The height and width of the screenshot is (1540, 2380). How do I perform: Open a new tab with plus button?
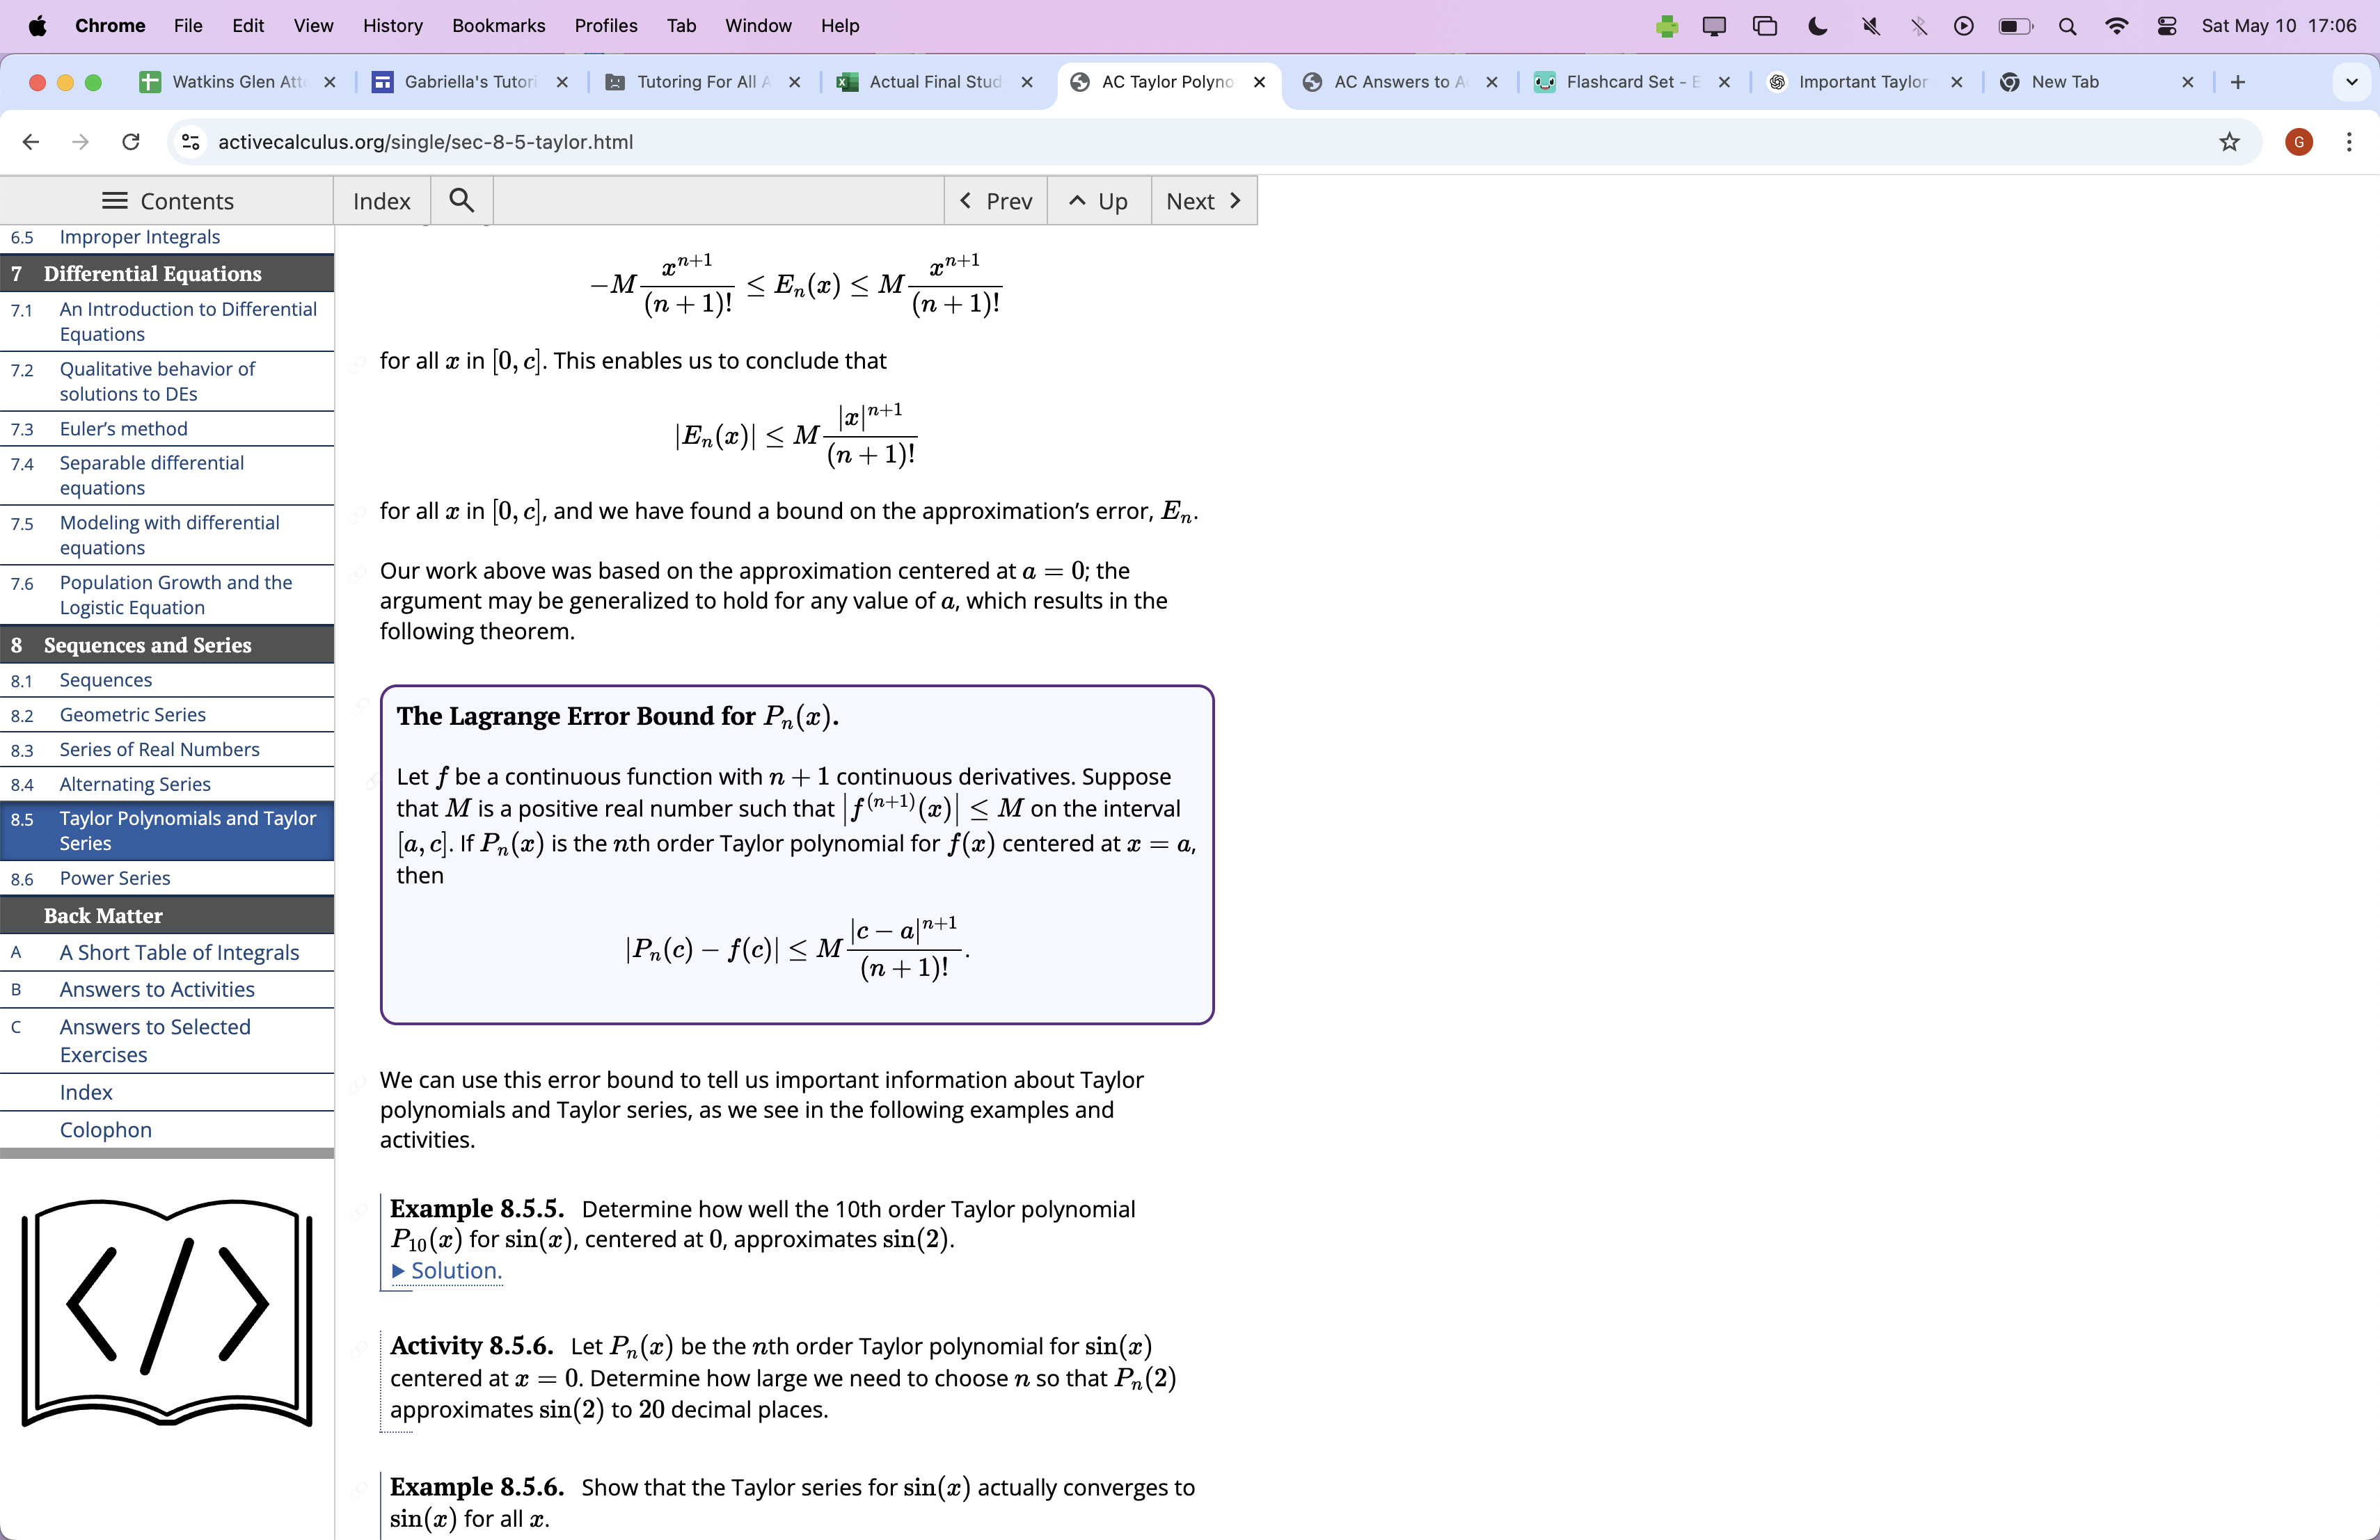(2238, 82)
